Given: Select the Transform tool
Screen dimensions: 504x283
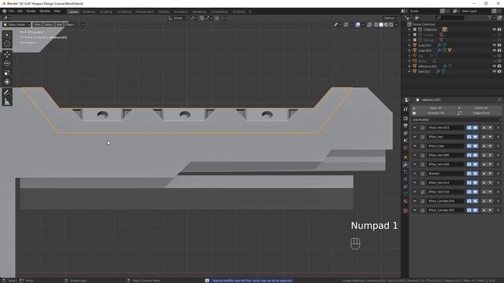Looking at the screenshot, I should (7, 82).
